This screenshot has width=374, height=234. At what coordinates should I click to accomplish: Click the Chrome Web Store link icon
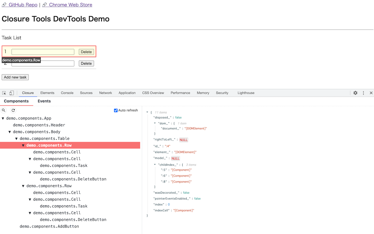tap(45, 5)
